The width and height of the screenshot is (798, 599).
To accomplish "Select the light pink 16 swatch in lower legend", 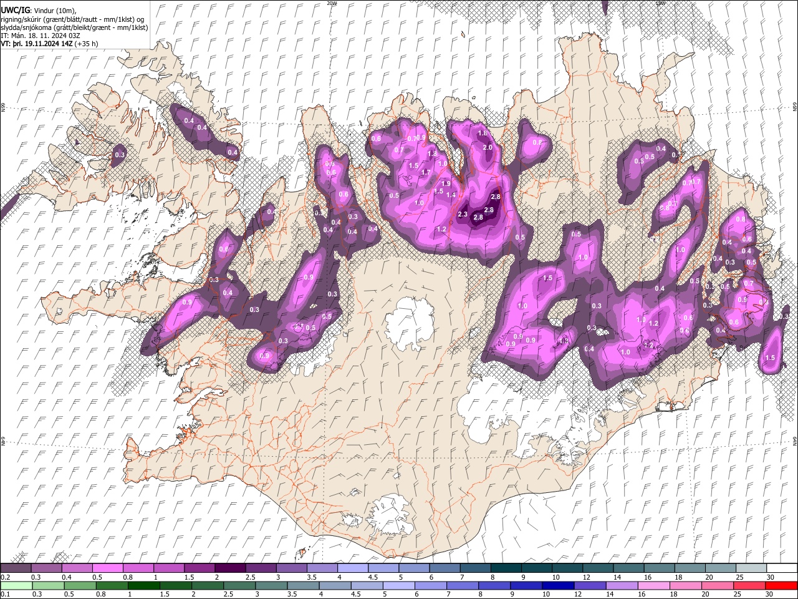I will pyautogui.click(x=654, y=585).
